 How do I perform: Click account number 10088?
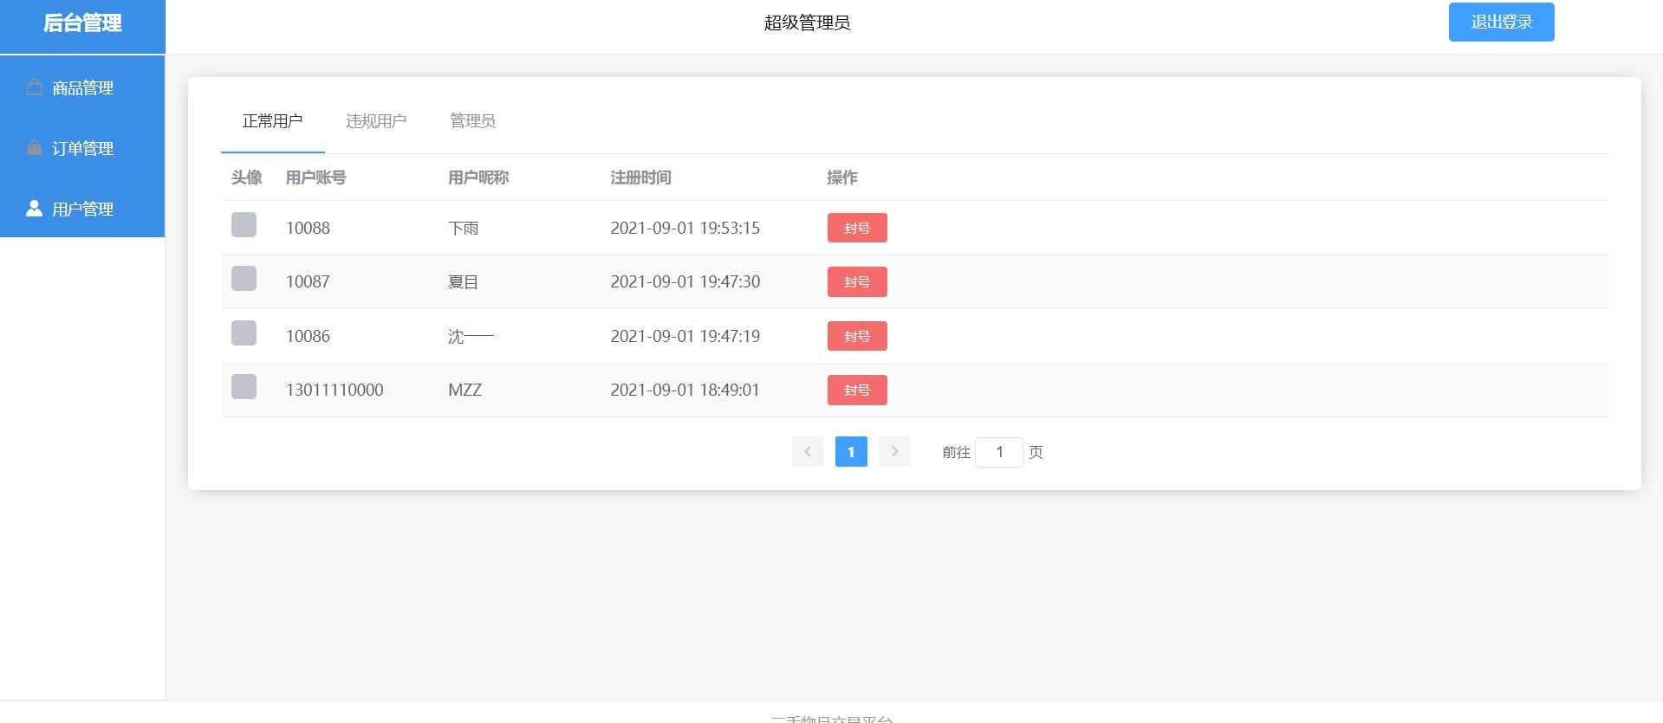tap(308, 228)
